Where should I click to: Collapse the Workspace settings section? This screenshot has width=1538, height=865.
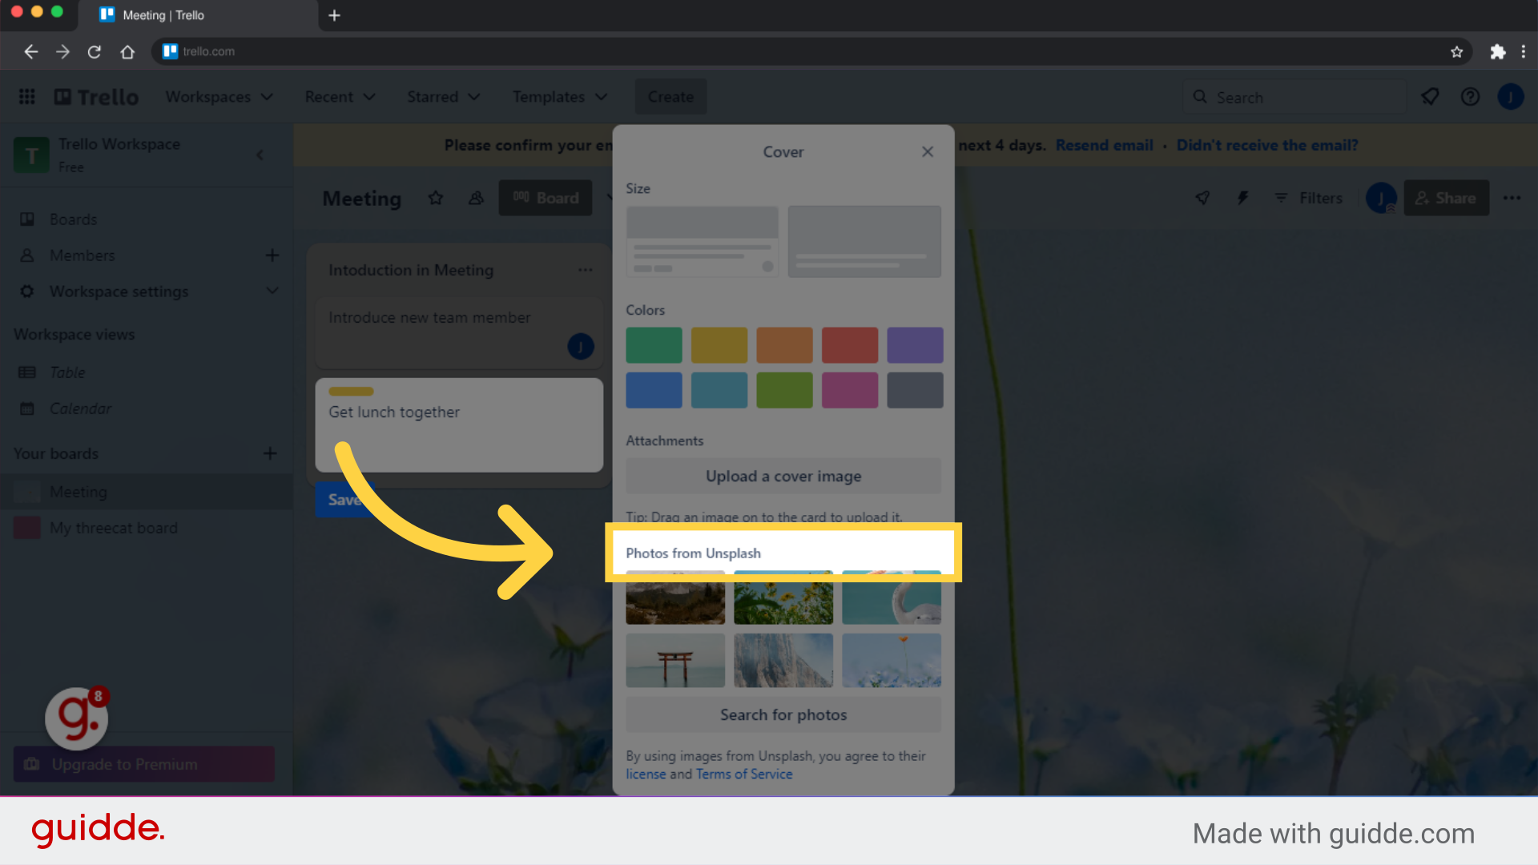tap(272, 292)
